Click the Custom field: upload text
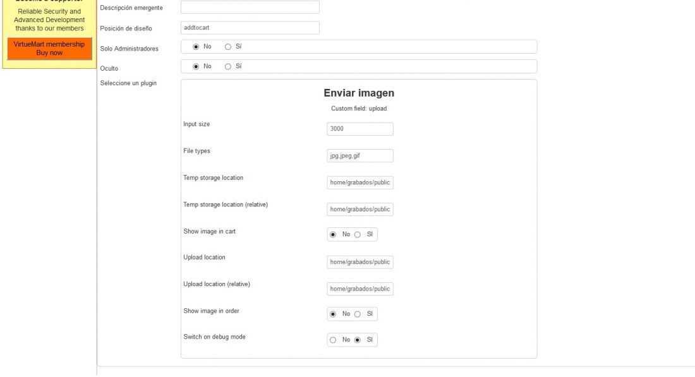Screen dimensions: 695x377 (359, 109)
